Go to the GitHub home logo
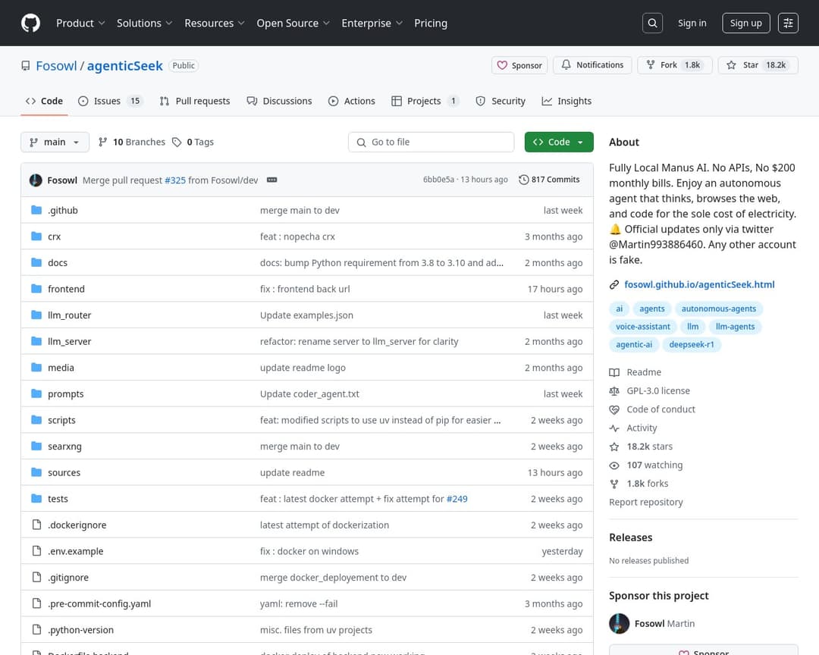 (30, 23)
